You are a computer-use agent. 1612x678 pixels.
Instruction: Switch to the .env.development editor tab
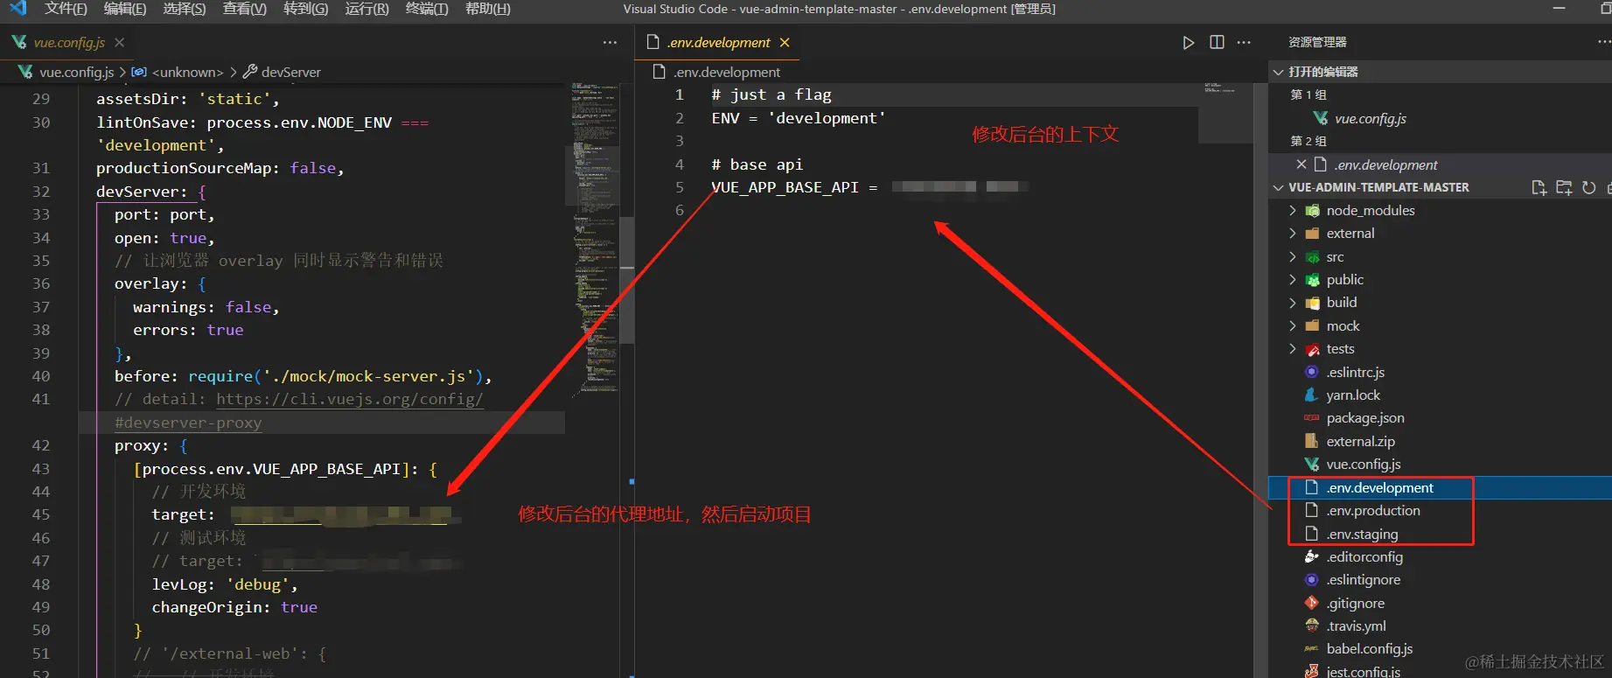718,42
